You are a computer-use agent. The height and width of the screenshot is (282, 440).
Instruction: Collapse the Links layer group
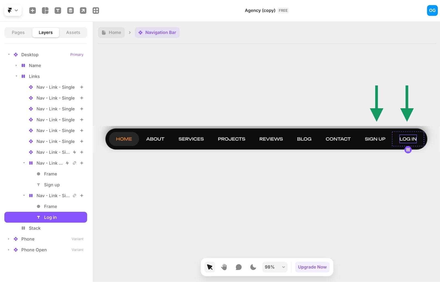point(16,76)
